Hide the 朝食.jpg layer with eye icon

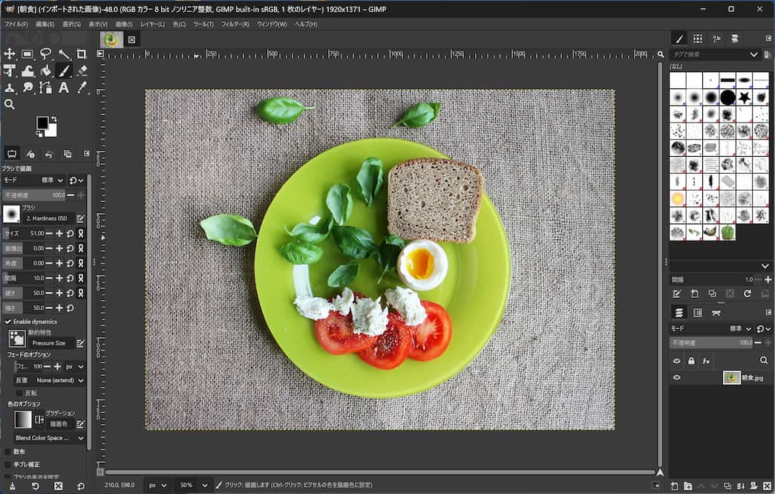(676, 378)
